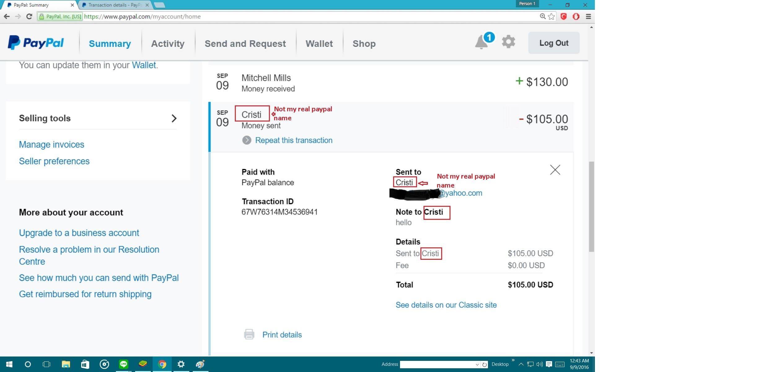Click the Log Out button

click(x=554, y=43)
